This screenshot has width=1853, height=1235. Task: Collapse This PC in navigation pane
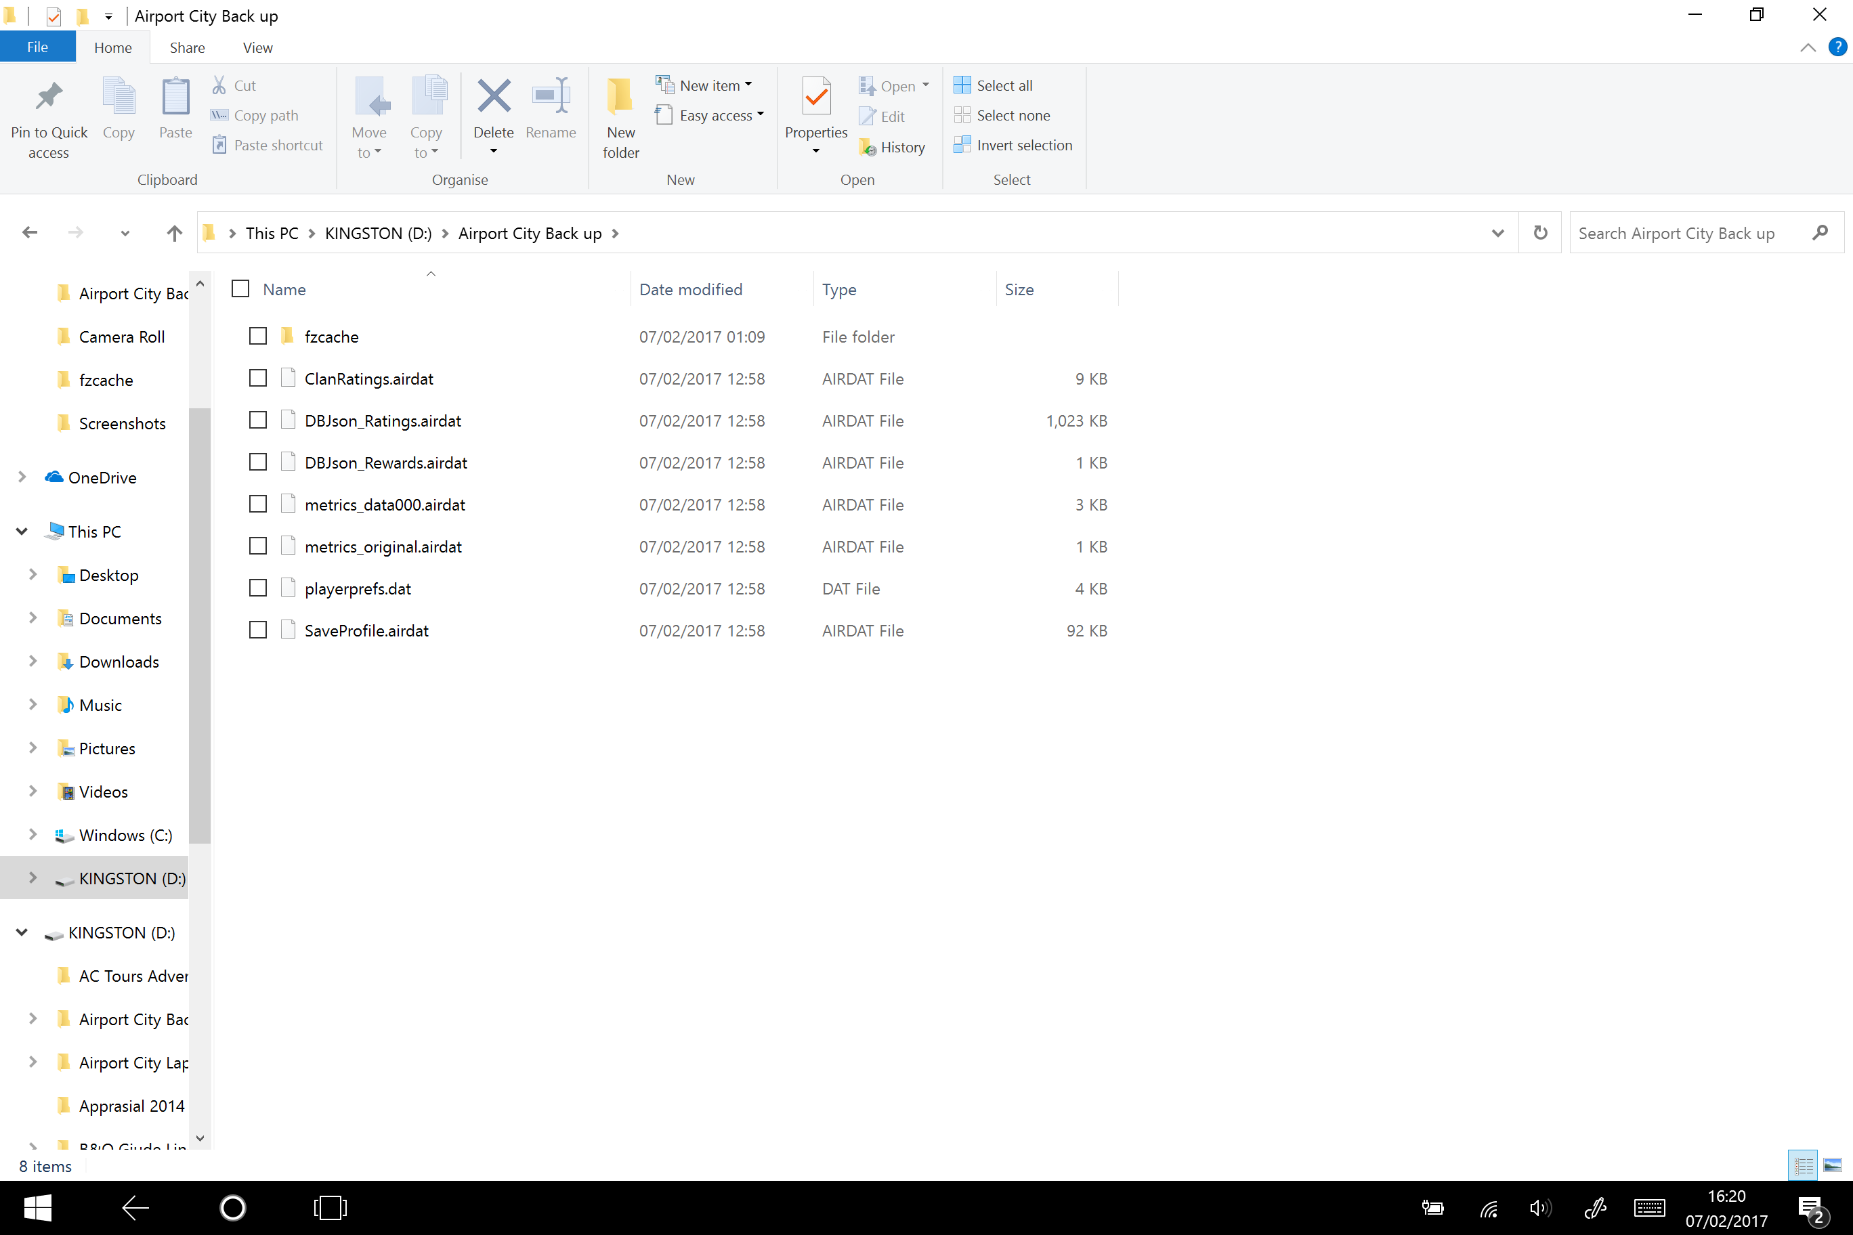click(x=22, y=532)
